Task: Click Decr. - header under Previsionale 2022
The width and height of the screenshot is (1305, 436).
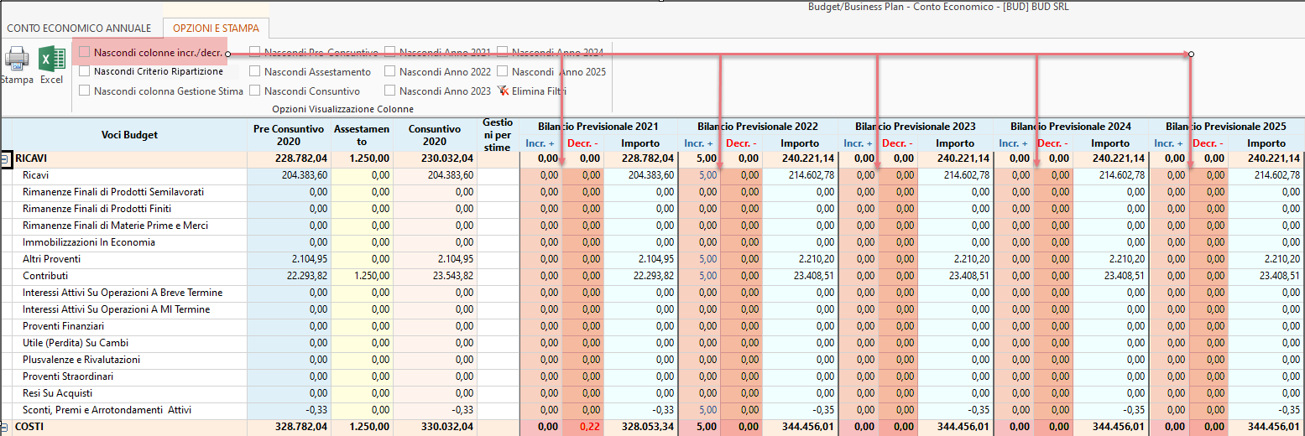Action: tap(741, 143)
